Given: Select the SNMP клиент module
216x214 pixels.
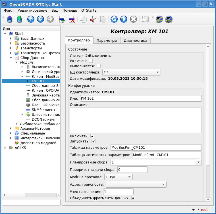Looking at the screenshot, I should (43, 110).
